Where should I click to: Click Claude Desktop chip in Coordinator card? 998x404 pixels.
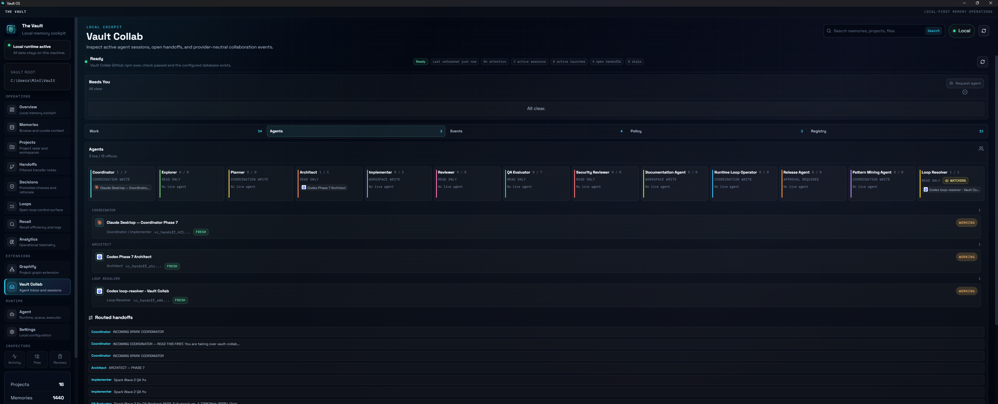(122, 188)
